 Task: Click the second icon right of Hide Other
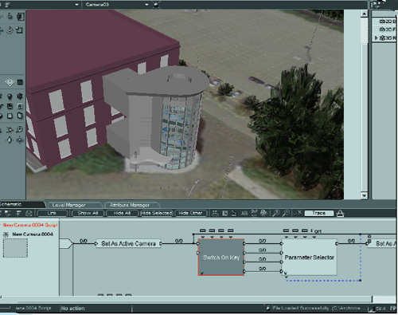coord(225,213)
